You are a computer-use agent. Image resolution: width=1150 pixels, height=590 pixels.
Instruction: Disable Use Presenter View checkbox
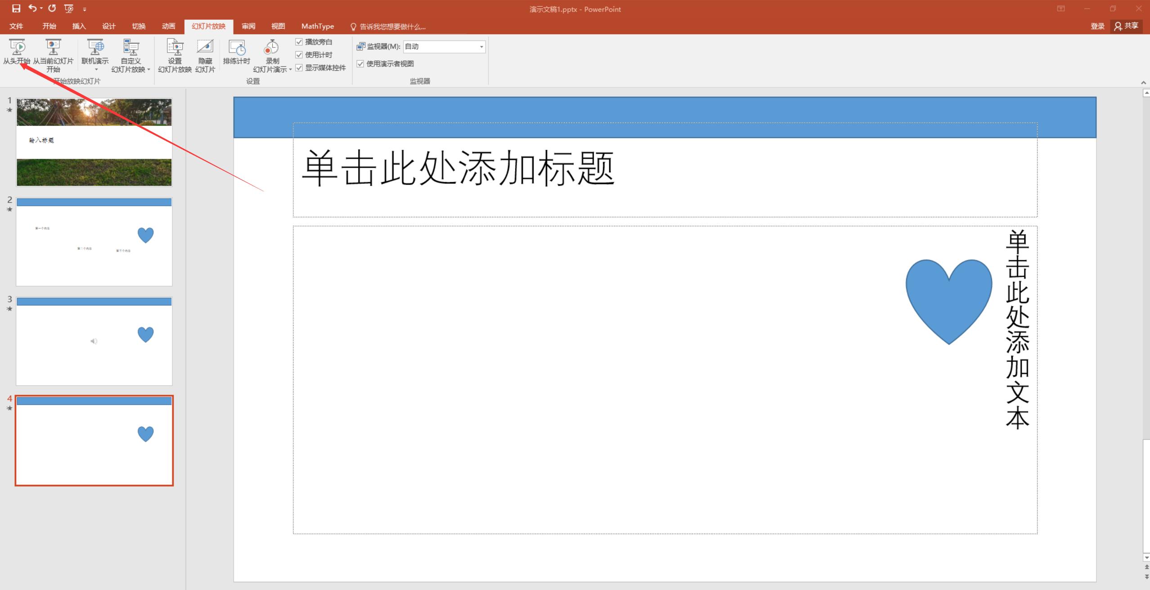[x=360, y=64]
